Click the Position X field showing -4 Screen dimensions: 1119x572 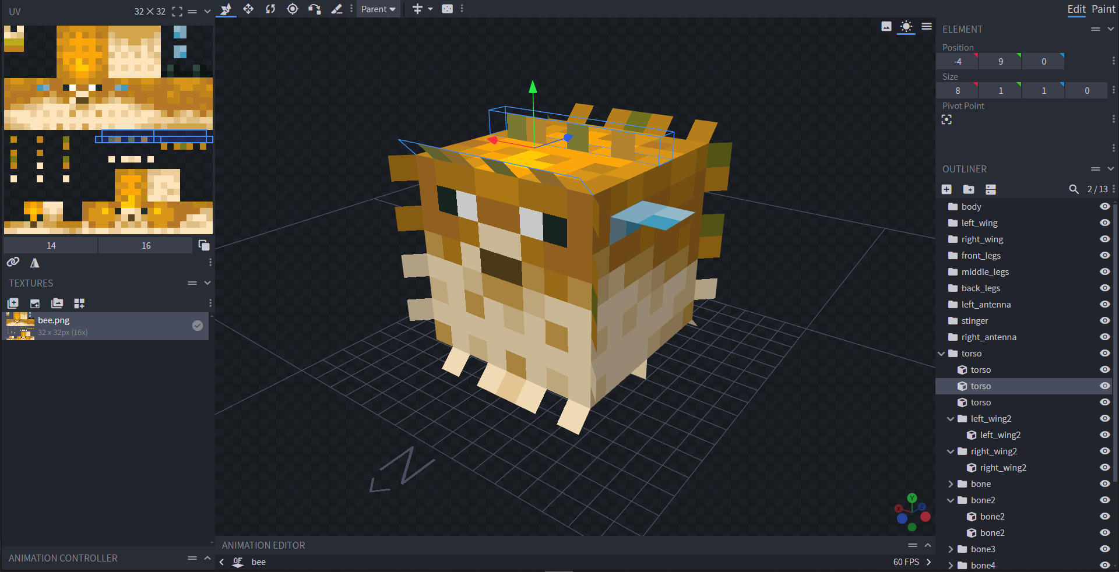click(958, 61)
